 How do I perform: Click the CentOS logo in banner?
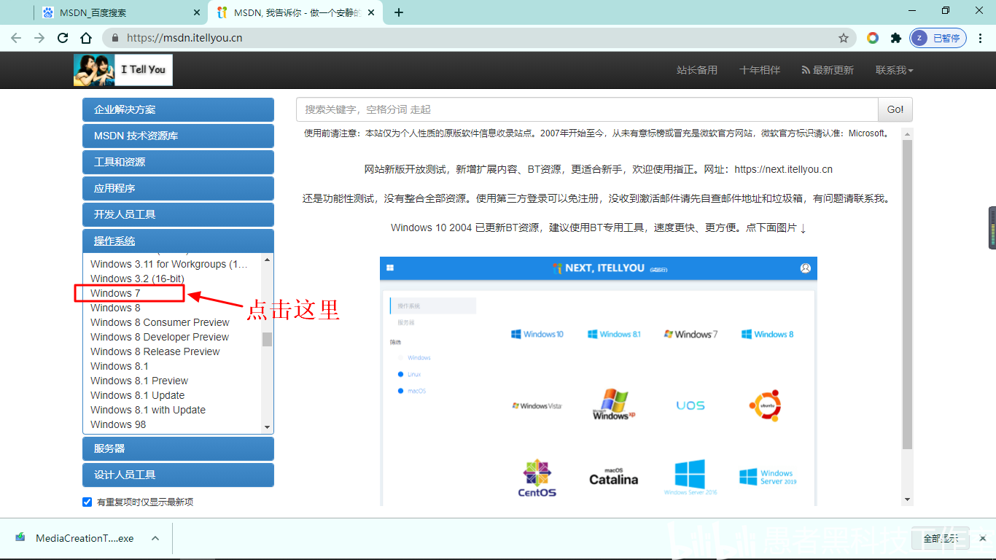pos(537,478)
